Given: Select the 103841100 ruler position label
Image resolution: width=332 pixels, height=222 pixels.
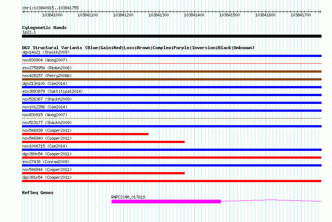Looking at the screenshot, I should [x=88, y=15].
